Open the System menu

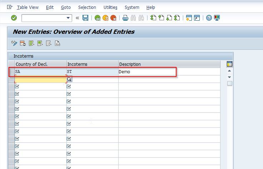[132, 7]
